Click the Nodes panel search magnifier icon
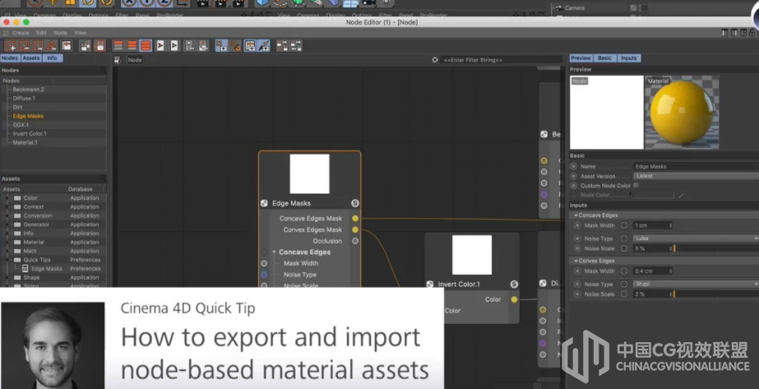The height and width of the screenshot is (389, 759). pyautogui.click(x=103, y=71)
